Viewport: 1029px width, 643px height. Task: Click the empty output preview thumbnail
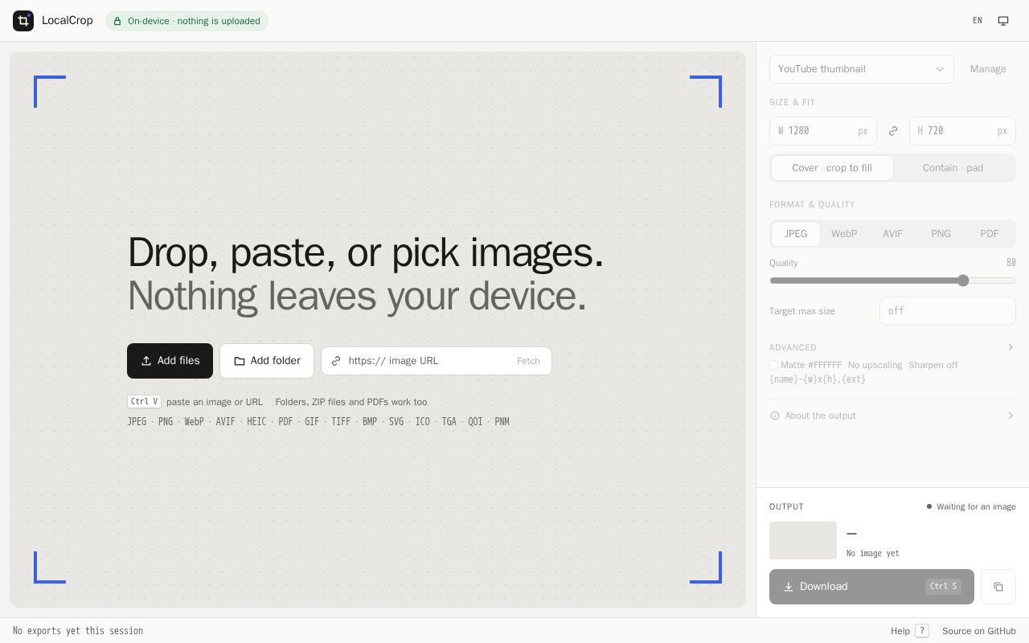pyautogui.click(x=803, y=540)
